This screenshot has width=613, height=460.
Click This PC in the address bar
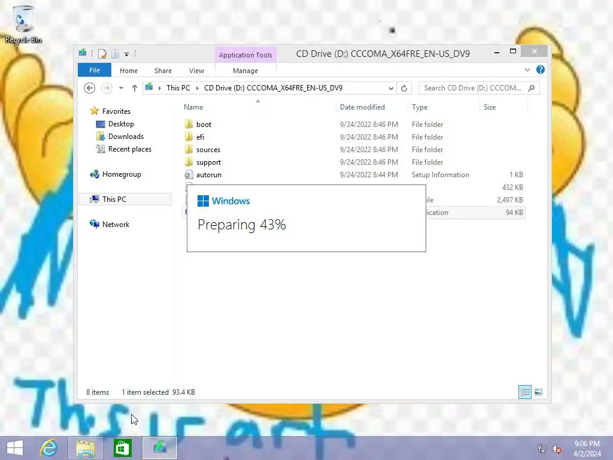pos(178,88)
